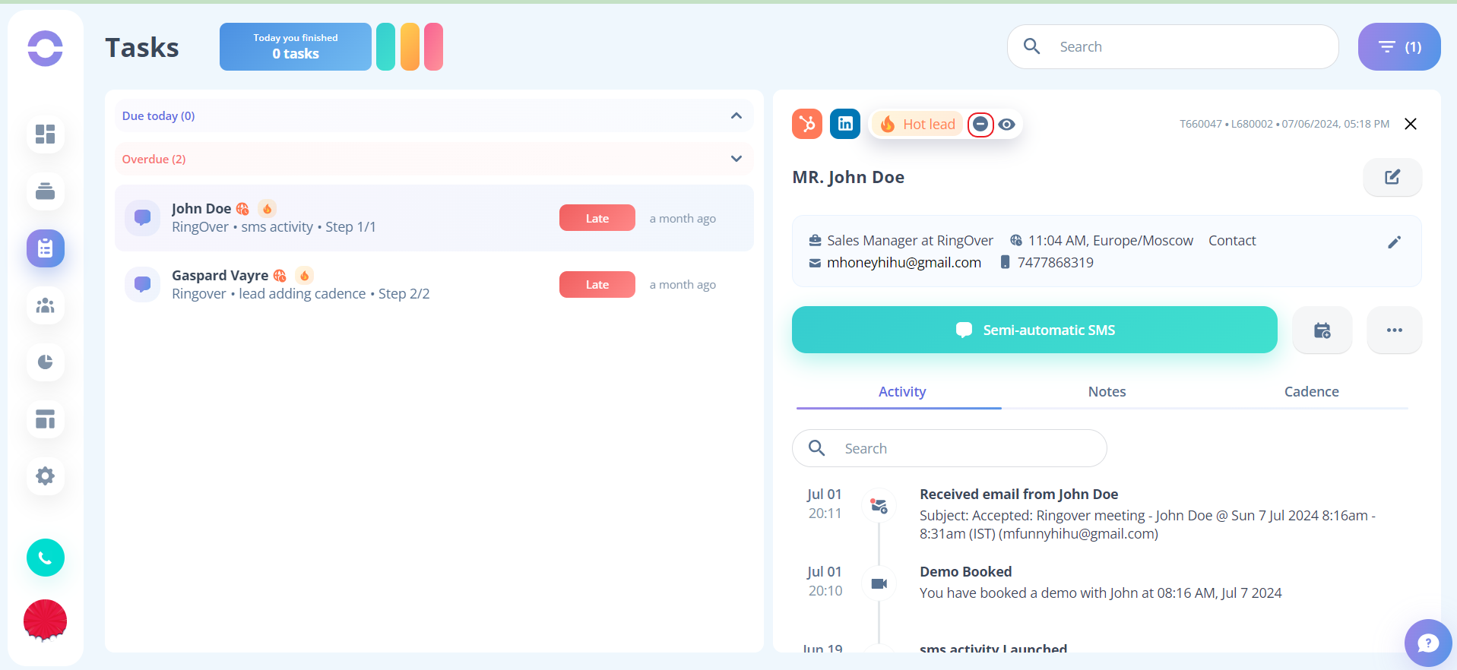The image size is (1457, 670).
Task: Open the filter button showing (1)
Action: coord(1399,46)
